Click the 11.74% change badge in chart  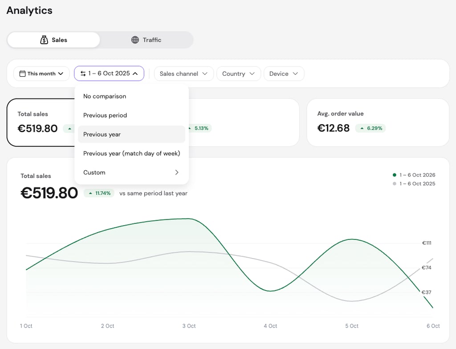(x=99, y=193)
